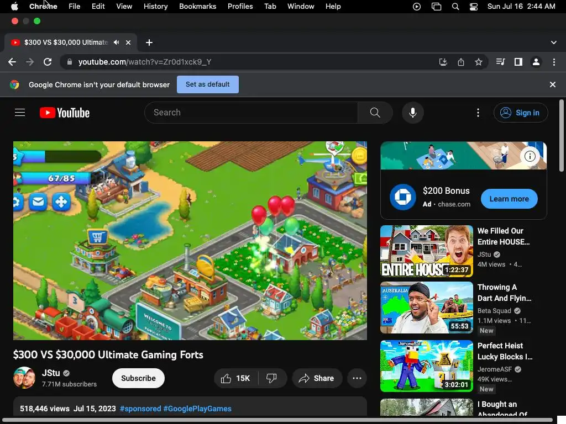Image resolution: width=566 pixels, height=424 pixels.
Task: Click the search magnifier button
Action: click(375, 113)
